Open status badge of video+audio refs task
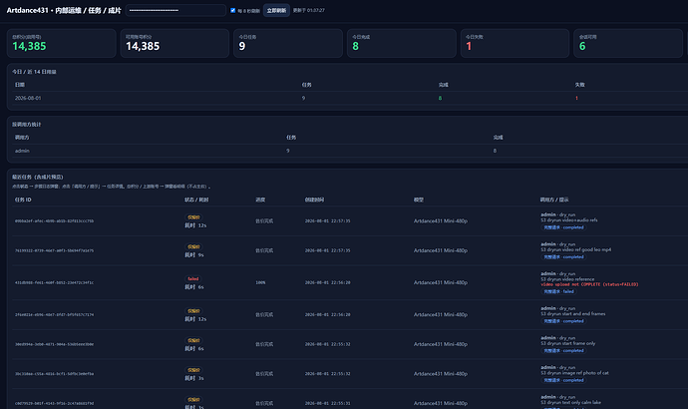This screenshot has height=409, width=688. [193, 217]
